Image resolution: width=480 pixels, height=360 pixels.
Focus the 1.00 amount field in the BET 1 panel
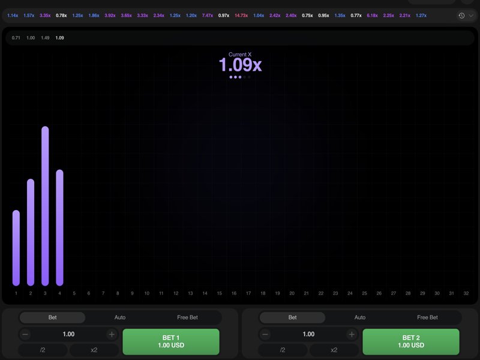tap(68, 334)
